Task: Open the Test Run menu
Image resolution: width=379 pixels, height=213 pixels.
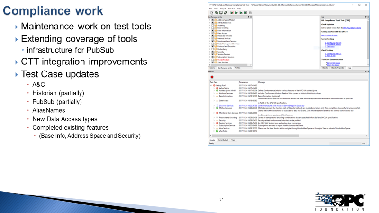Action: coord(231,9)
